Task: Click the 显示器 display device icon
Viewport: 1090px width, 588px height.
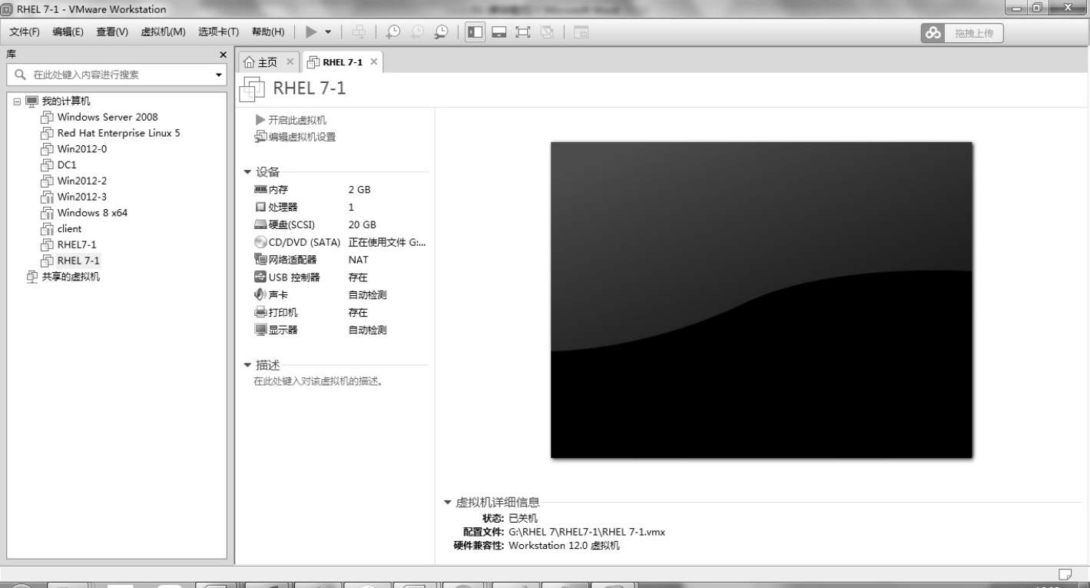Action: [260, 330]
